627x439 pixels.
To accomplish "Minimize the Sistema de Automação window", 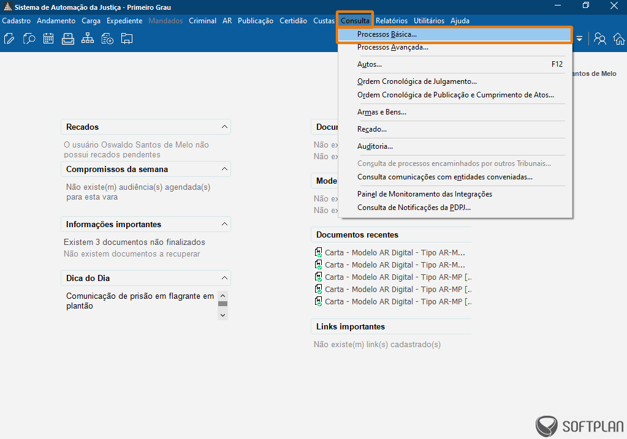I will click(x=558, y=5).
